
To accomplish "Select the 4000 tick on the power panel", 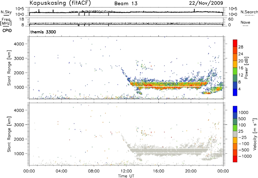I will (x=19, y=44).
